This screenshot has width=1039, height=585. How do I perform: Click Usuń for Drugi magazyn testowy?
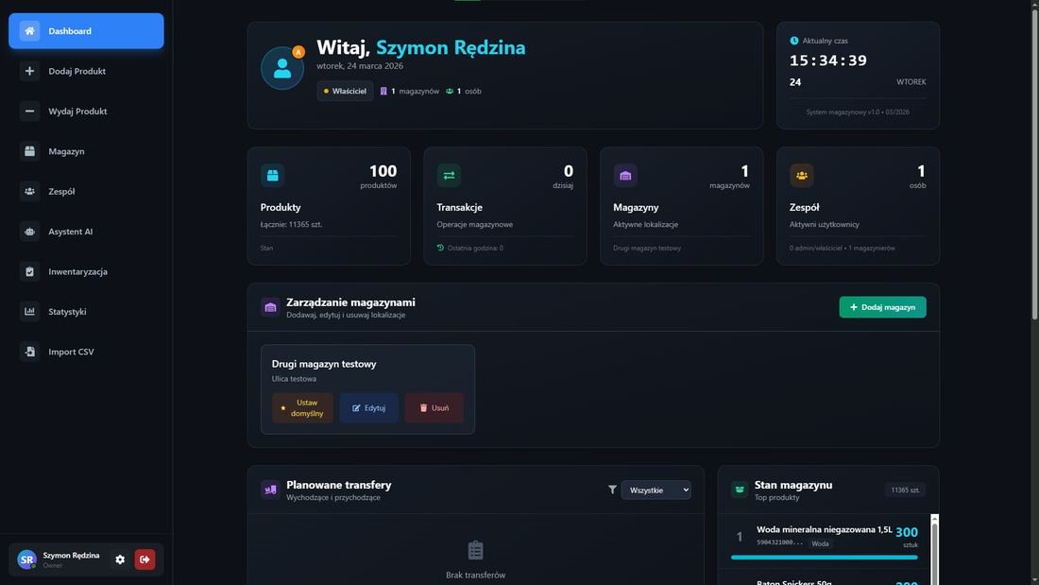pos(434,408)
